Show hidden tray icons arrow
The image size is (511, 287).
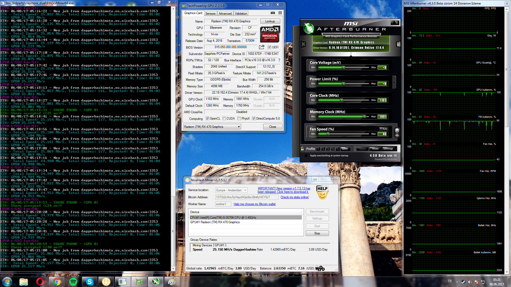[457, 282]
